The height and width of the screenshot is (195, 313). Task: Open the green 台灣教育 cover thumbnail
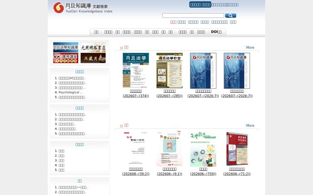click(x=203, y=149)
